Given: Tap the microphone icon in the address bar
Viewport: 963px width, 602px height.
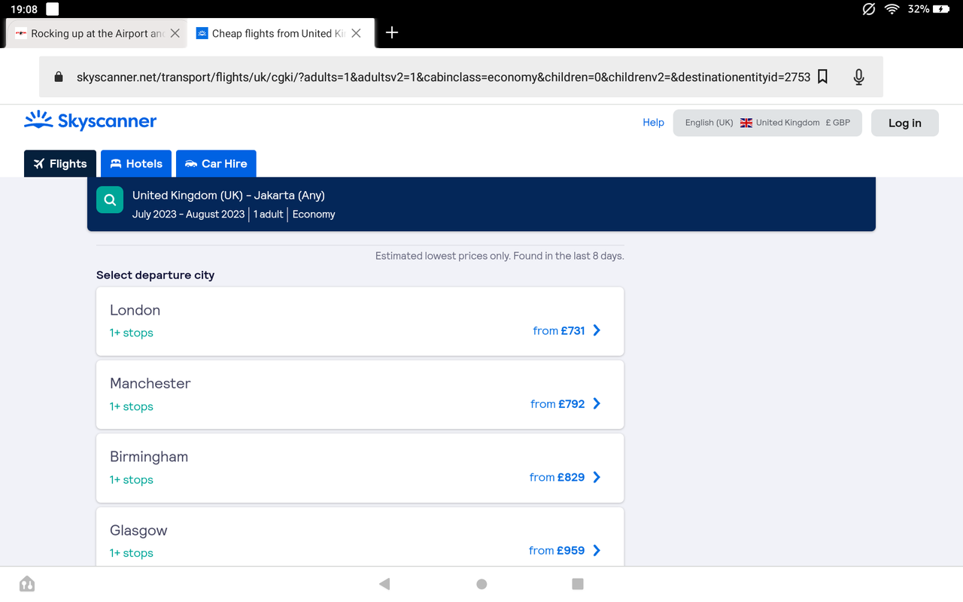Looking at the screenshot, I should (858, 76).
